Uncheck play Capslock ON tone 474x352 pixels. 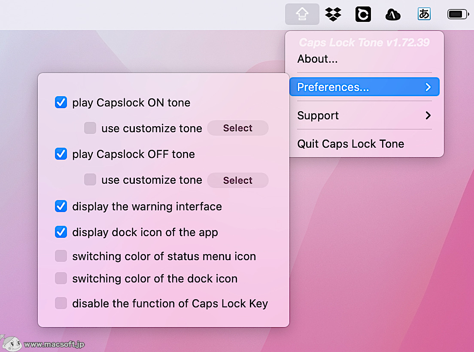(x=61, y=102)
